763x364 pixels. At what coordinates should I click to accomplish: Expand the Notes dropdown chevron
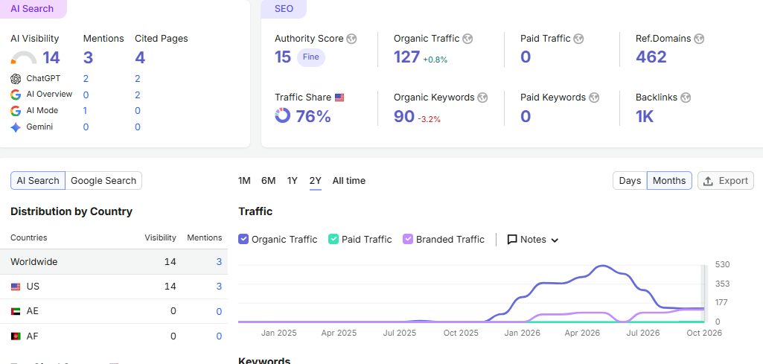click(555, 240)
